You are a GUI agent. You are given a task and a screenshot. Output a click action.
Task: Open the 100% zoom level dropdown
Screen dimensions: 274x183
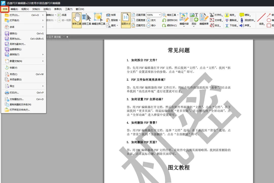160,15
